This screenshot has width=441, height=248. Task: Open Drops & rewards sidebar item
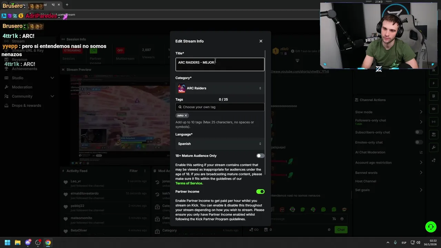(x=27, y=105)
